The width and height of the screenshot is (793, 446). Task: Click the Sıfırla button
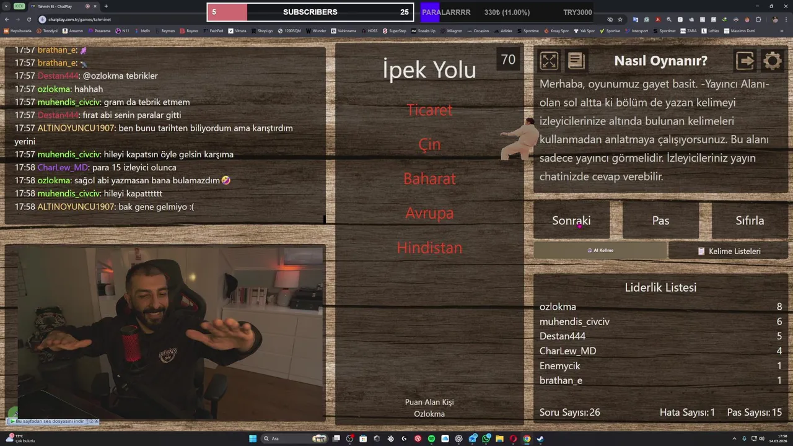pyautogui.click(x=750, y=221)
